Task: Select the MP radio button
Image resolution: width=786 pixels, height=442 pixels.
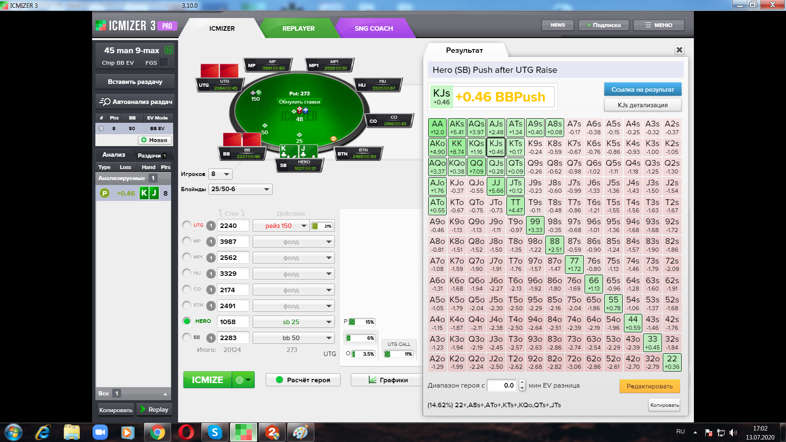Action: click(x=187, y=241)
